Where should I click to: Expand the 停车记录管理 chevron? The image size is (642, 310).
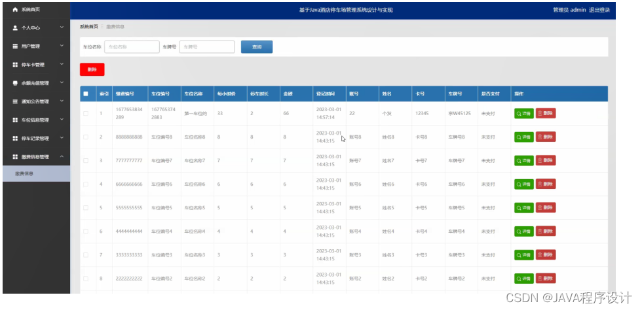pyautogui.click(x=62, y=138)
